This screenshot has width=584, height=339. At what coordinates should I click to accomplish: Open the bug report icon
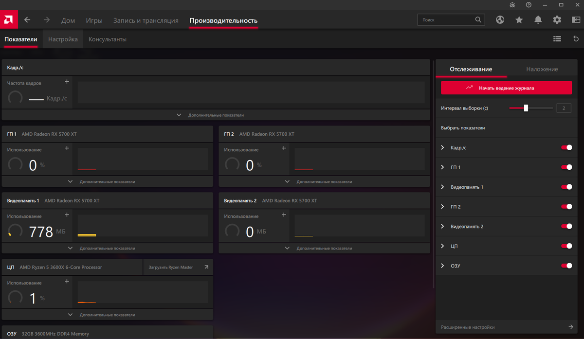pos(512,4)
